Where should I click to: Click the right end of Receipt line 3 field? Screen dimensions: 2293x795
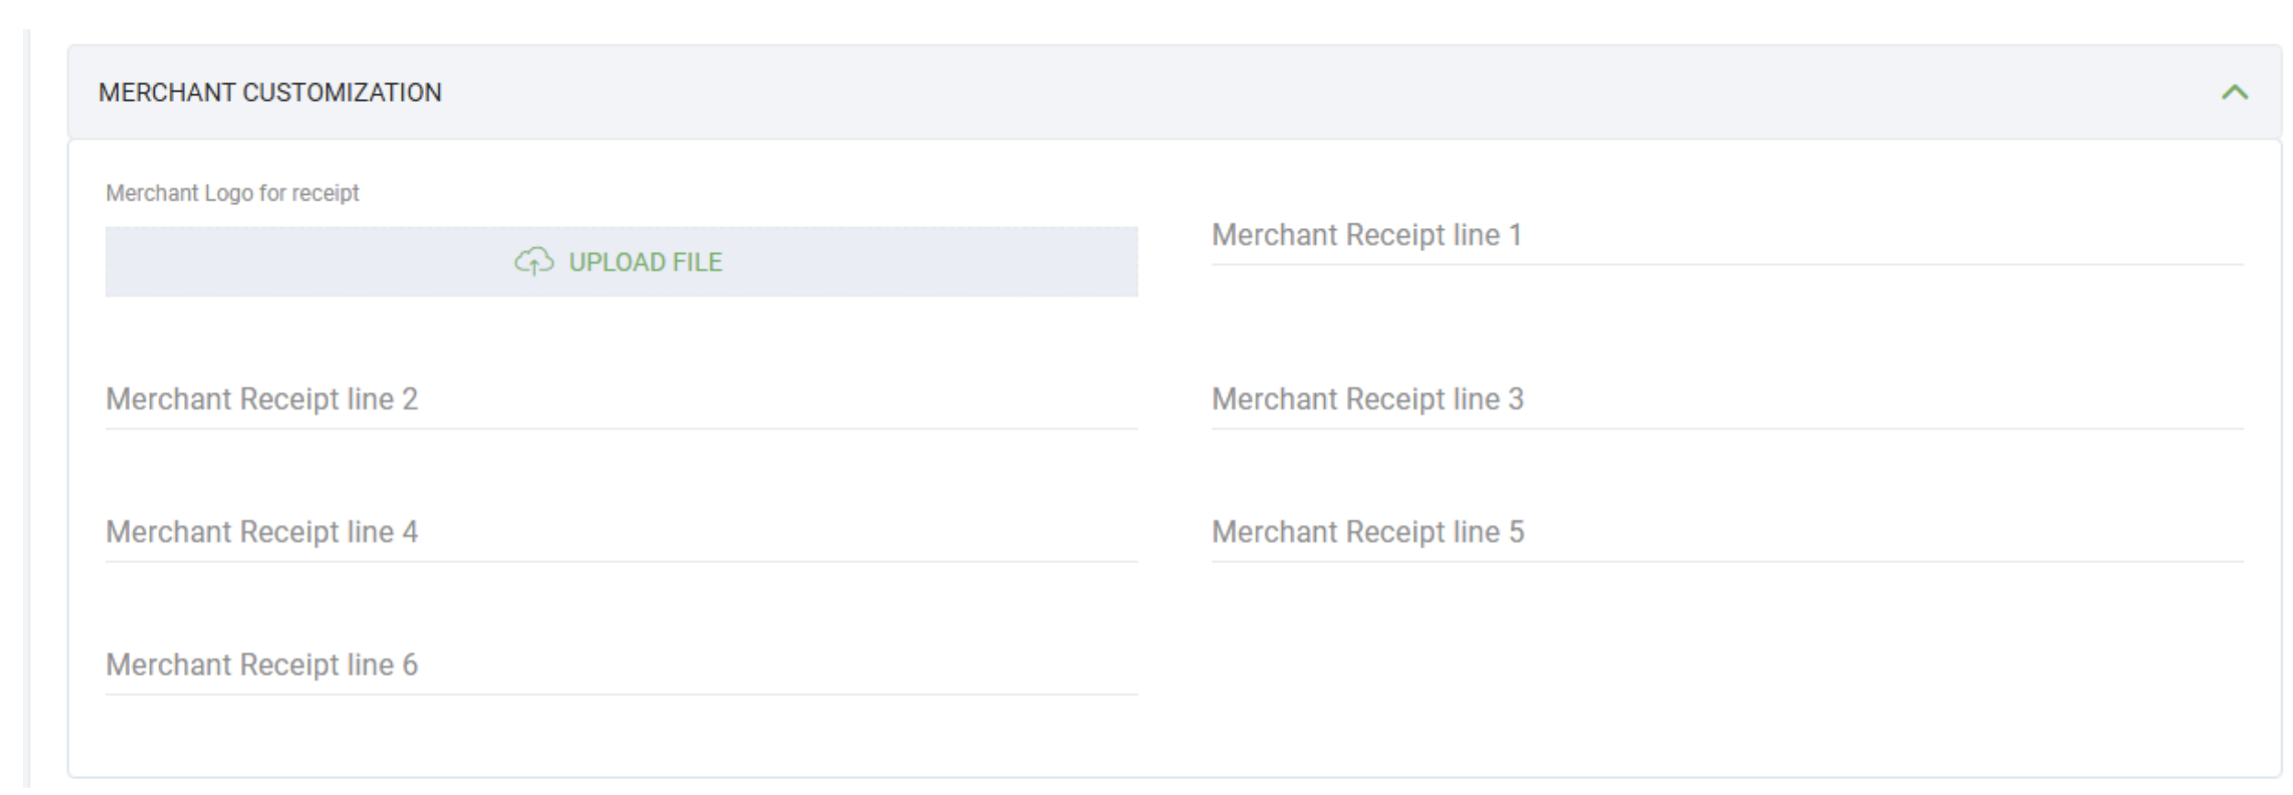2198,400
